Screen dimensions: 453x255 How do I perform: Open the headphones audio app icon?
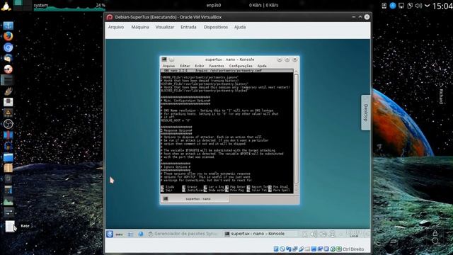point(8,147)
